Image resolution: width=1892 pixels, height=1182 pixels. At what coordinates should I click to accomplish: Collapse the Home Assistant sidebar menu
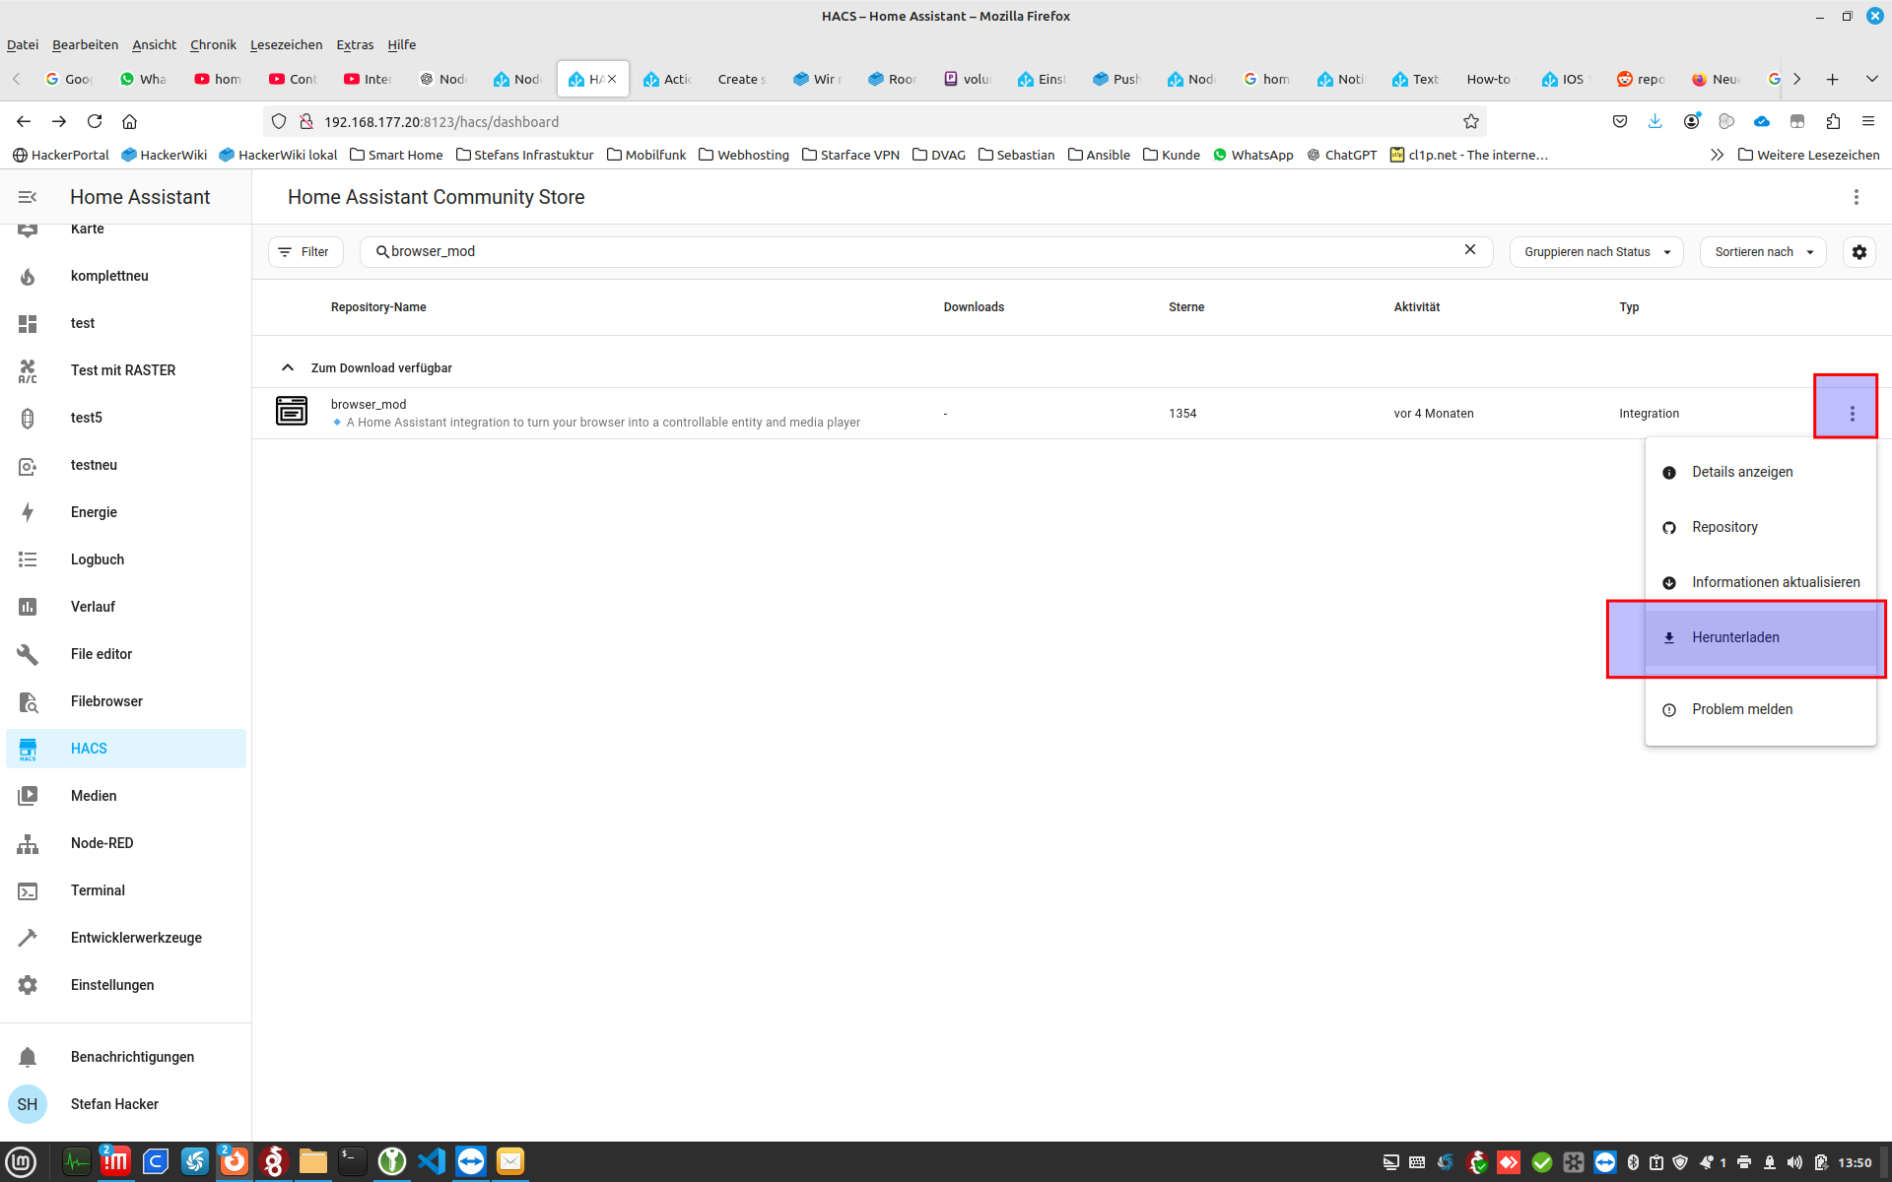point(28,197)
